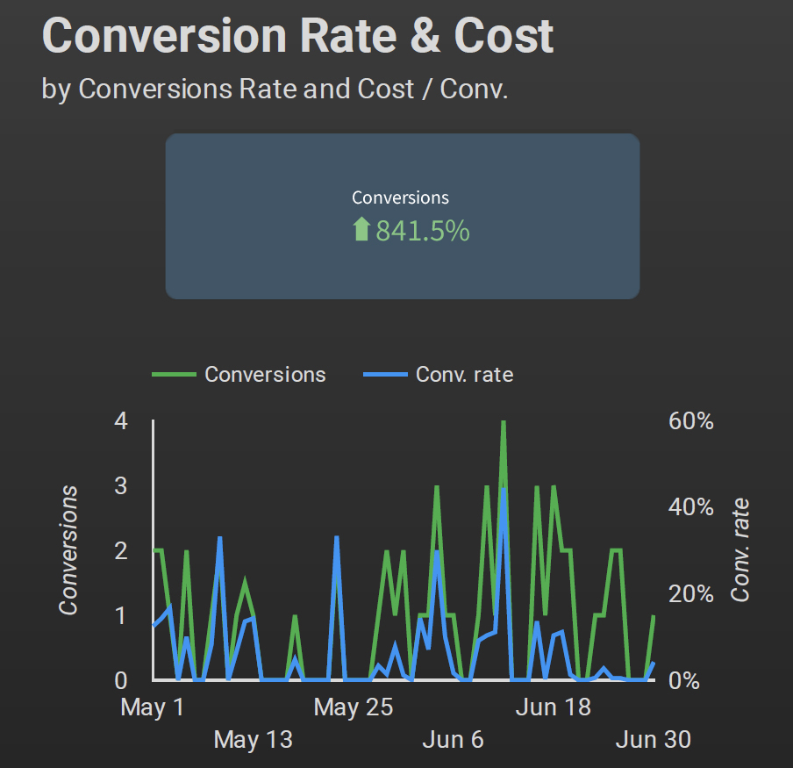This screenshot has width=793, height=768.
Task: Select the May 25 x-axis date label
Action: [354, 707]
